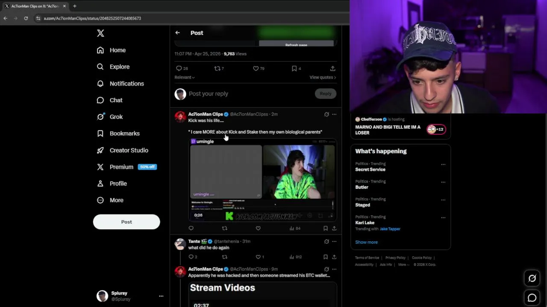Like the Kick was his life post
This screenshot has width=547, height=307.
point(258,228)
